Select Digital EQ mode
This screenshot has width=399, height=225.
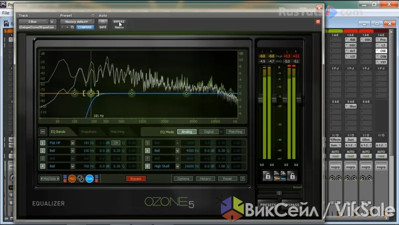208,131
